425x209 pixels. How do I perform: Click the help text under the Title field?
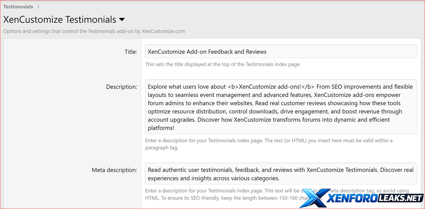pos(223,64)
